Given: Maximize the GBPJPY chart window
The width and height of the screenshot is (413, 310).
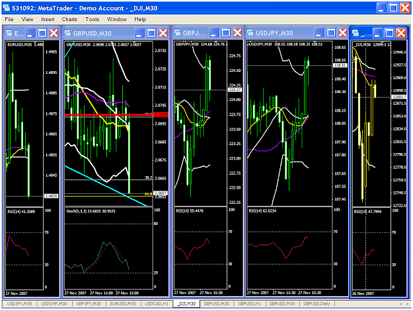Looking at the screenshot, I should (226, 32).
